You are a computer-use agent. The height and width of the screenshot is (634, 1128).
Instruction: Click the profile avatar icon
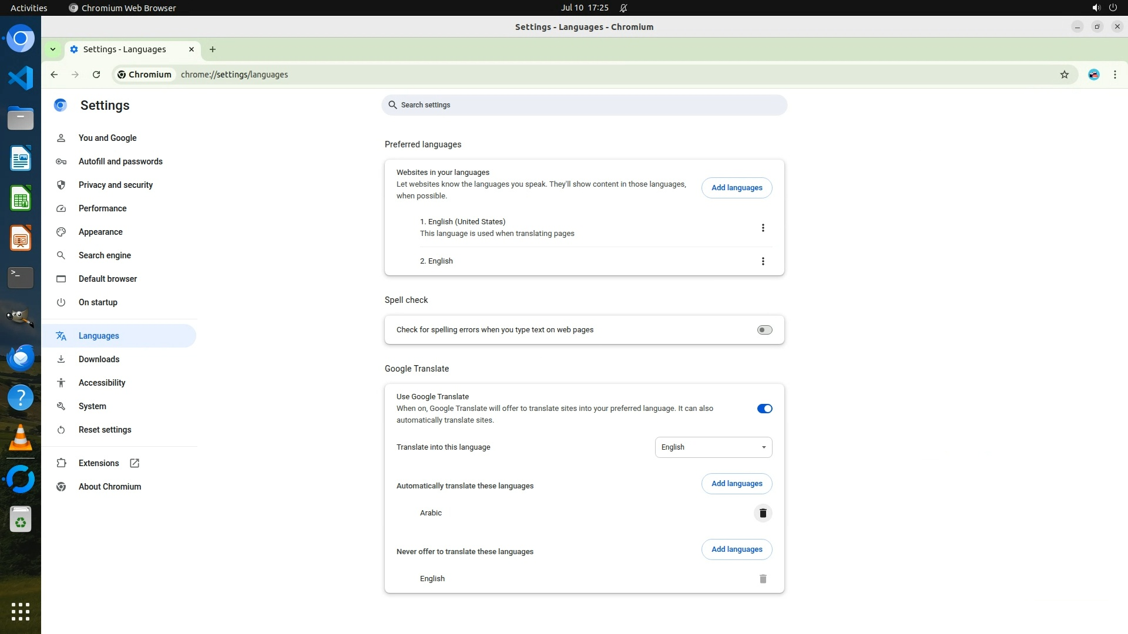[x=1093, y=75]
